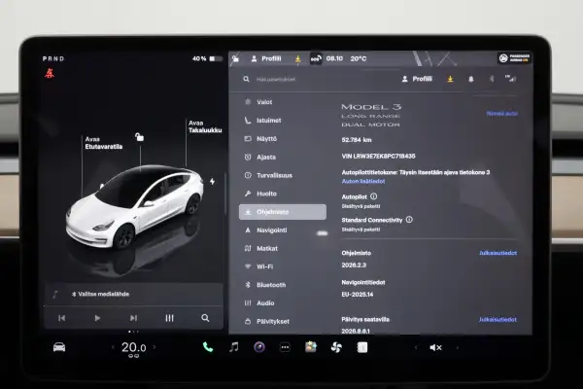Screen dimensions: 583x389
Task: Open Profiili in the top status bar
Action: click(266, 58)
